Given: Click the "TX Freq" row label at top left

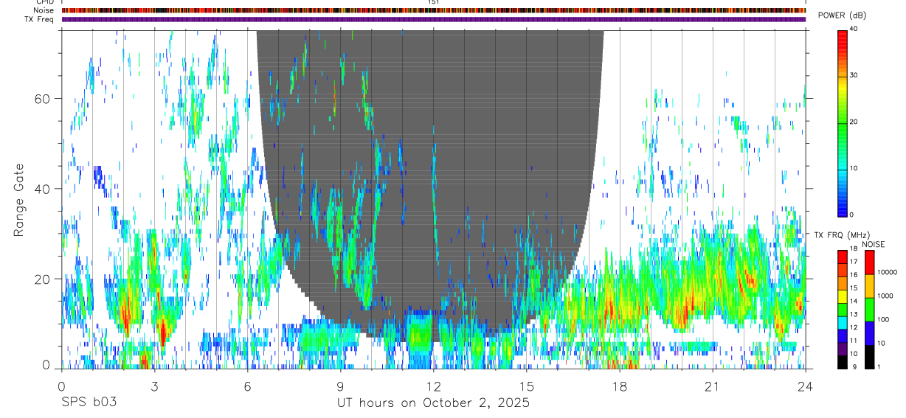Looking at the screenshot, I should click(40, 19).
